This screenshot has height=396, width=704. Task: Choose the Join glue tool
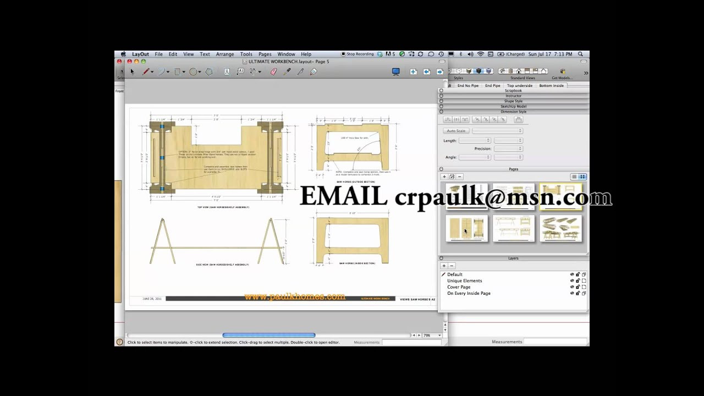(313, 71)
